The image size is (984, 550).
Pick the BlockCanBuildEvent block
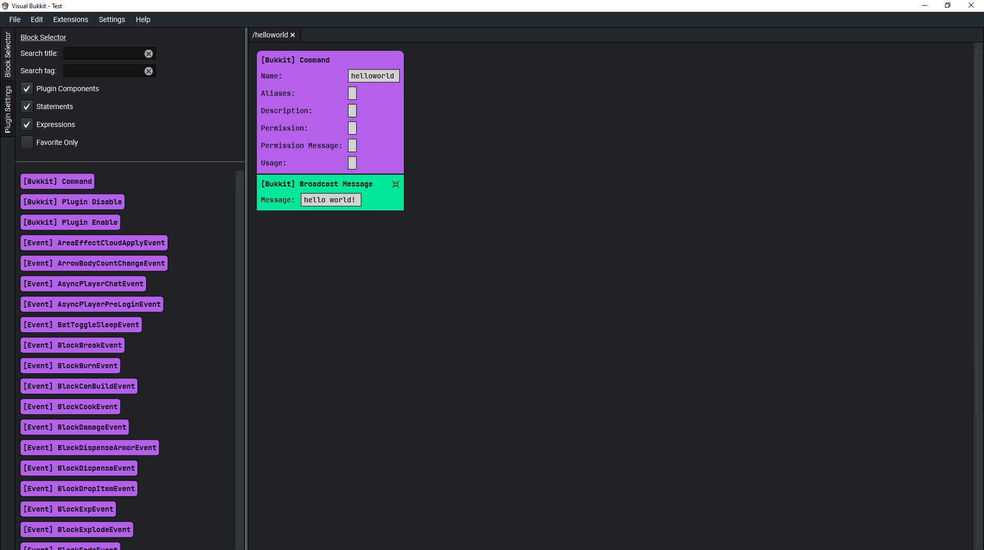[x=79, y=387]
